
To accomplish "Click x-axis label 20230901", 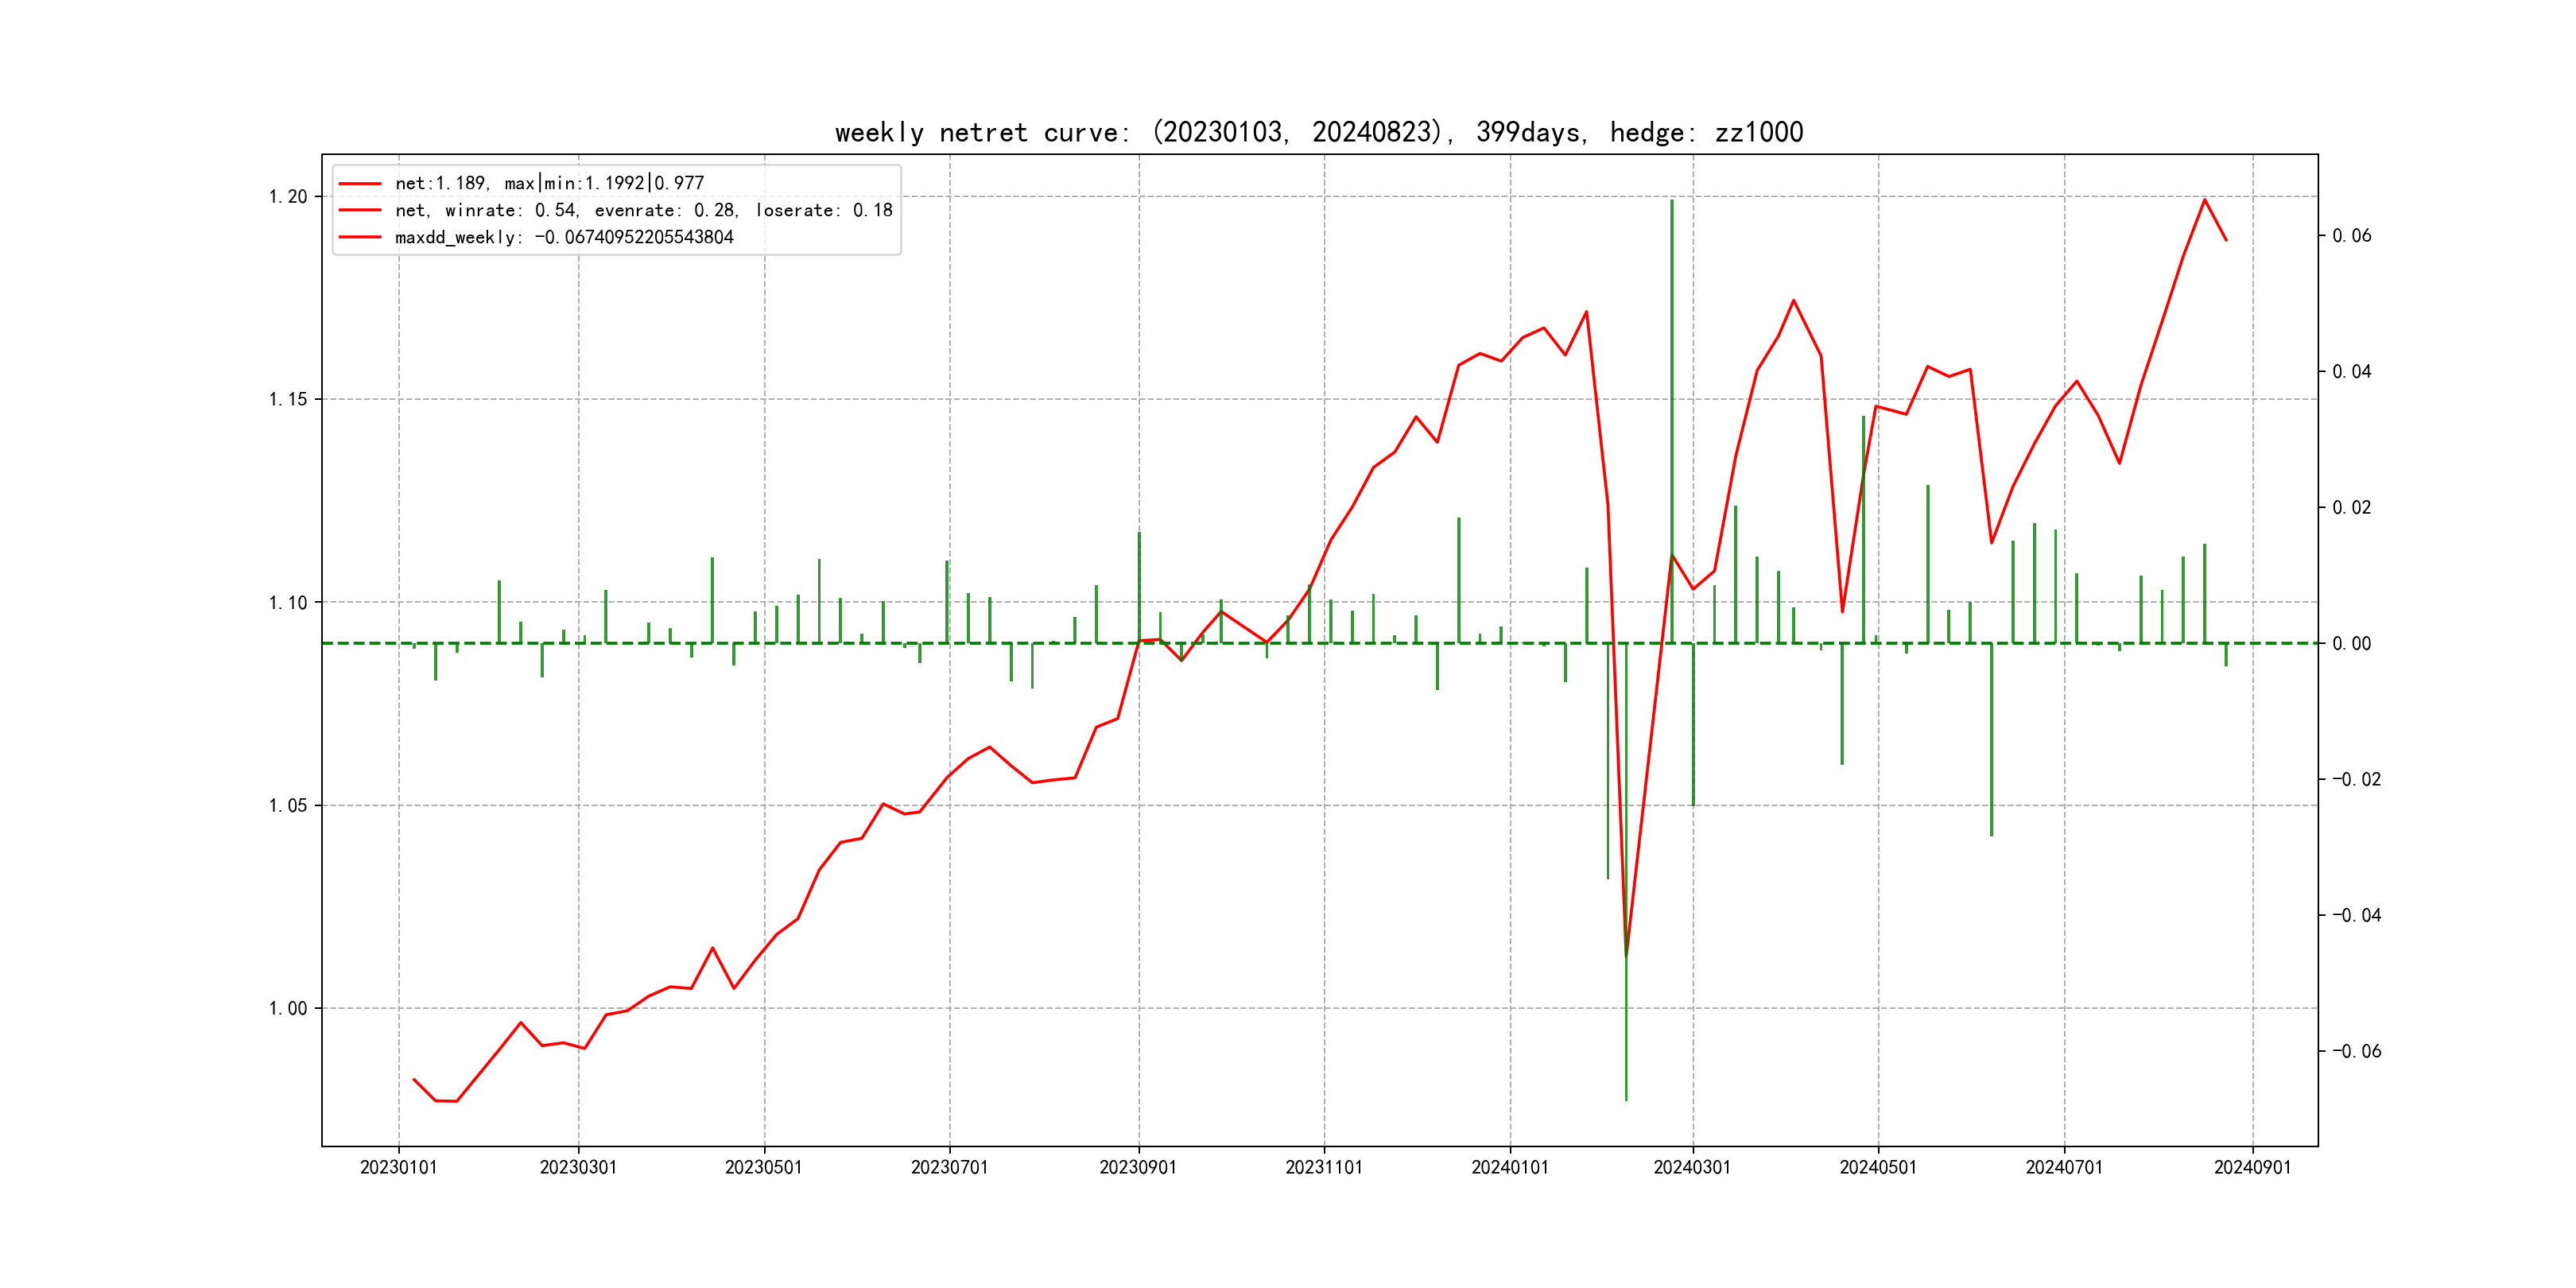I will pyautogui.click(x=1138, y=1167).
